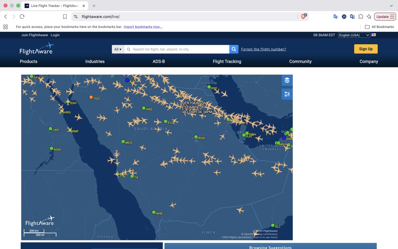Open the Company menu
This screenshot has height=249, width=398.
tap(369, 61)
